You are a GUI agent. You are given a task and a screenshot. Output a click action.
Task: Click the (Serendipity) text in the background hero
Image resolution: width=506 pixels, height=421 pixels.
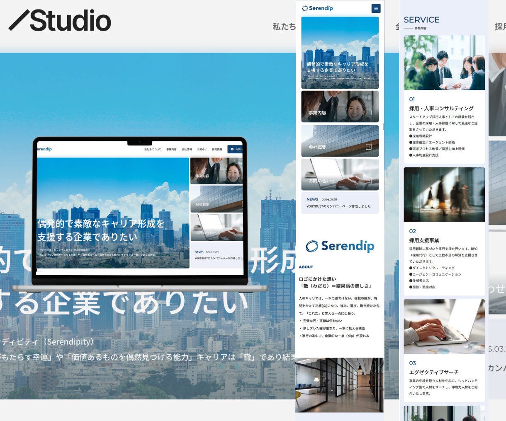(x=69, y=342)
